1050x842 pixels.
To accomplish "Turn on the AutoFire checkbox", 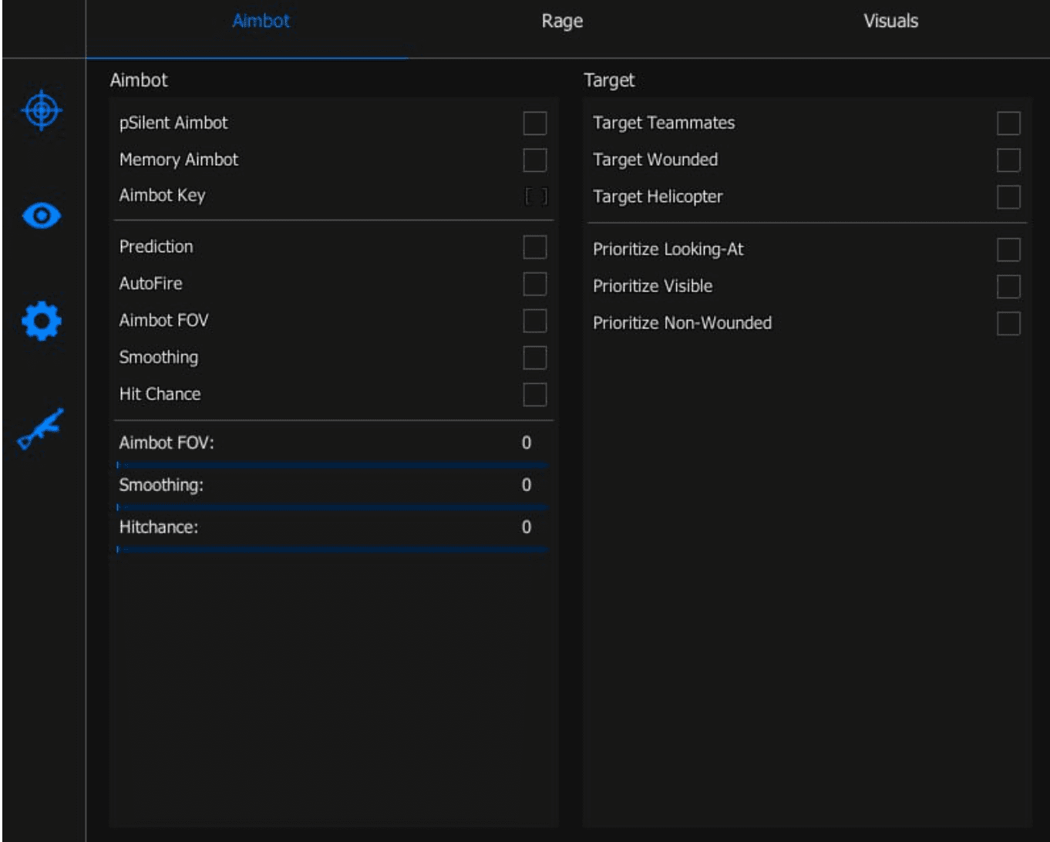I will (534, 285).
